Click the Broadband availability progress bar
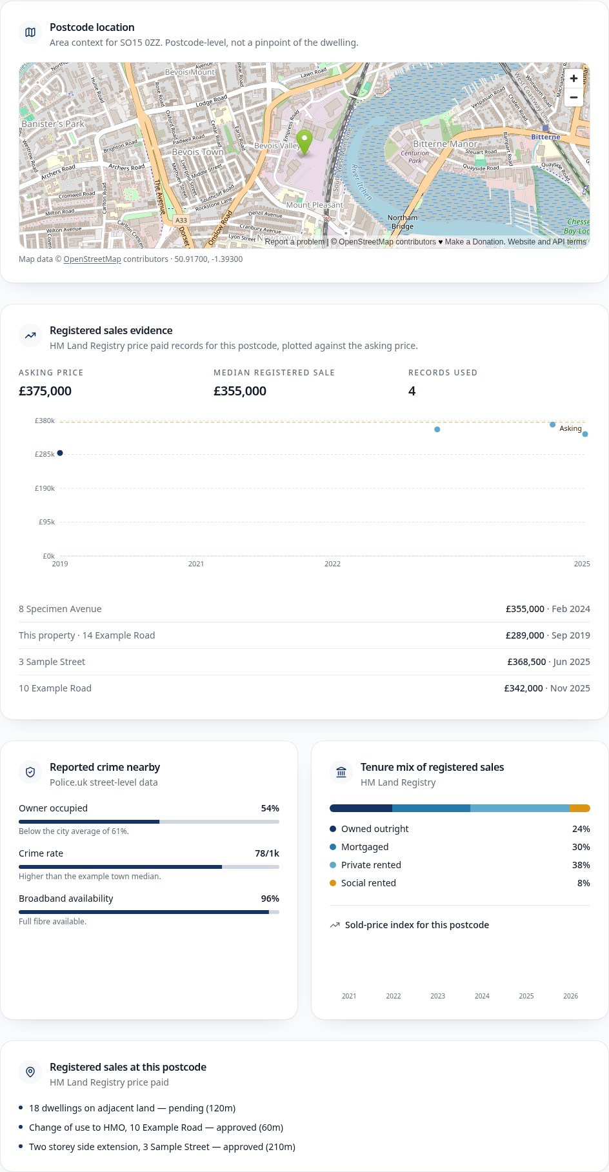Screen dimensions: 609x1172 pos(149,912)
